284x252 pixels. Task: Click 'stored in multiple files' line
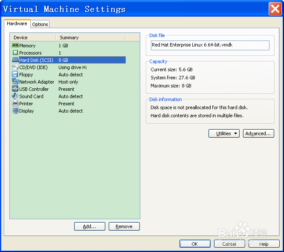[x=197, y=116]
